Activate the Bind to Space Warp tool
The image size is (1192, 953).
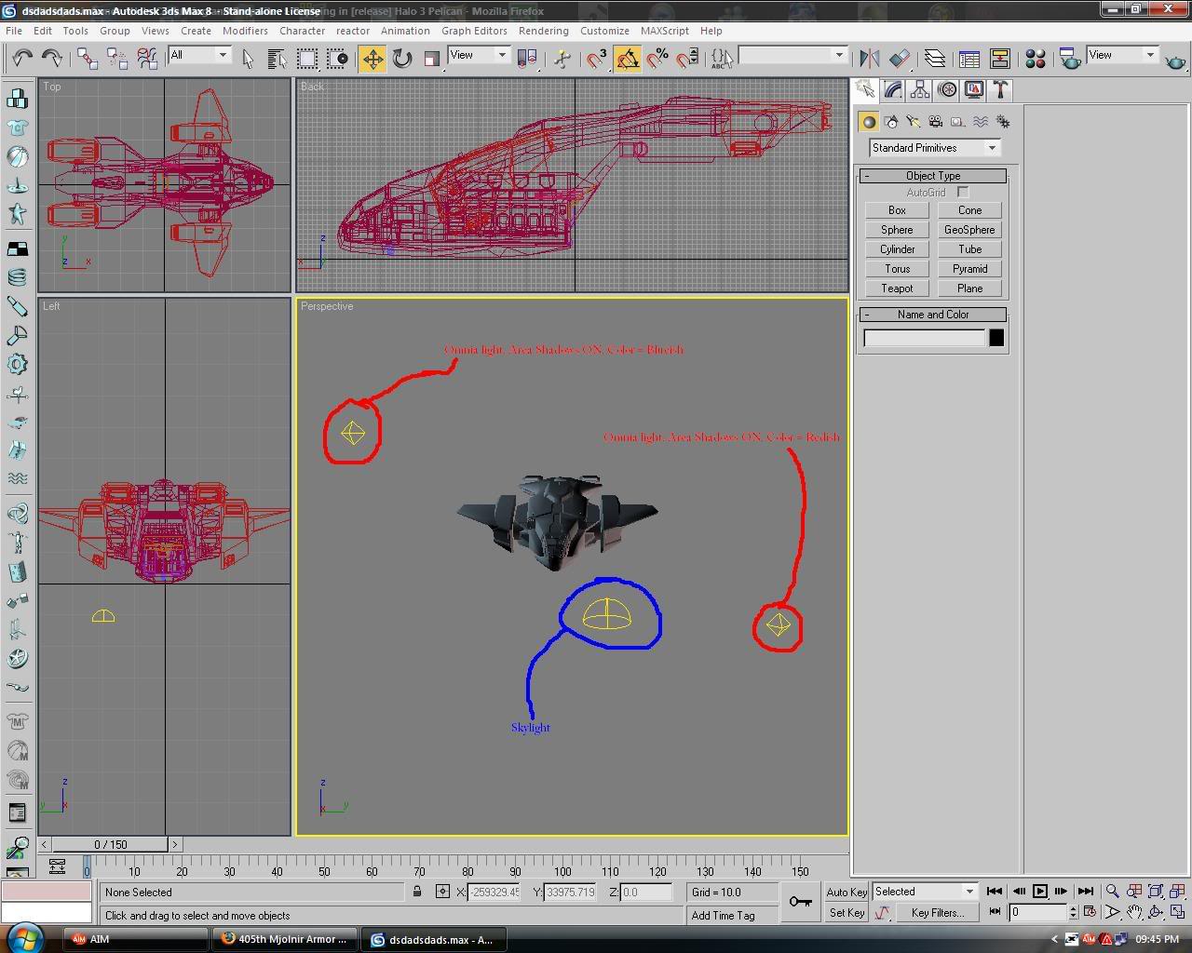point(147,58)
